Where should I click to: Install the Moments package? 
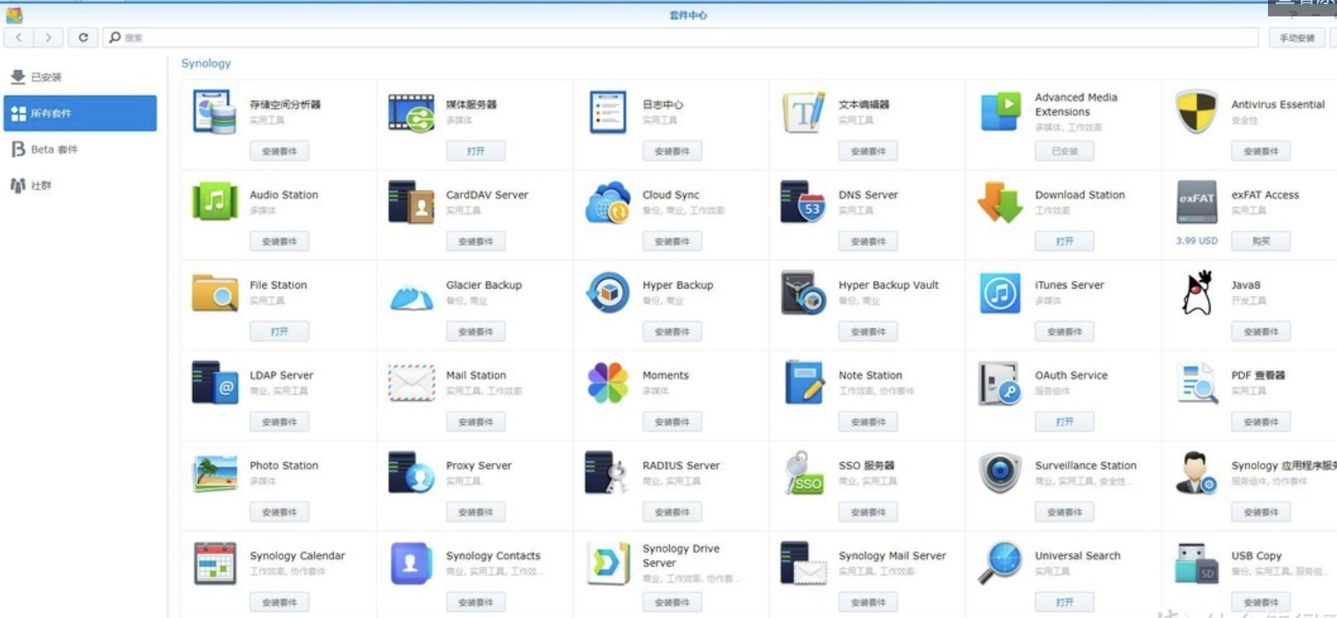(x=672, y=422)
